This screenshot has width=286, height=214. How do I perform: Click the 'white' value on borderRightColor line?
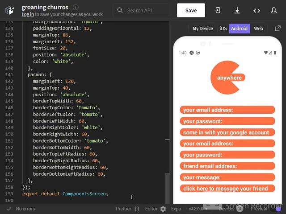[x=91, y=128]
